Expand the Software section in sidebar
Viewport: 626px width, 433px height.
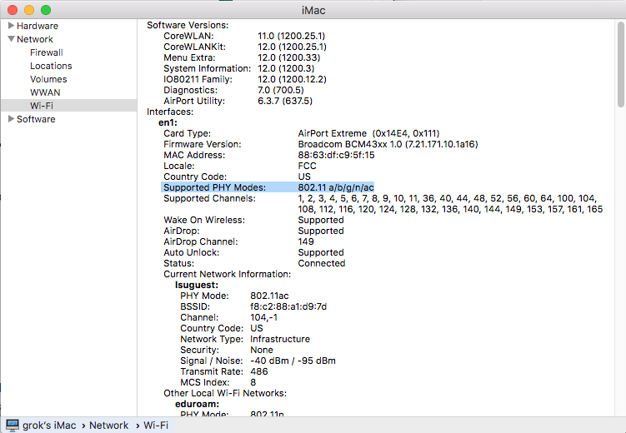tap(11, 119)
